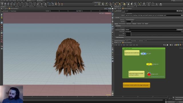The width and height of the screenshot is (183, 103).
Task: Select the Gamepad Camera shelf tool
Action: tap(161, 4)
